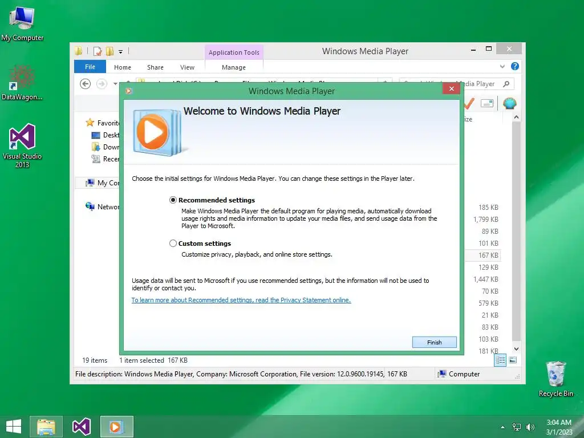Select Network in the navigation pane

coord(103,206)
